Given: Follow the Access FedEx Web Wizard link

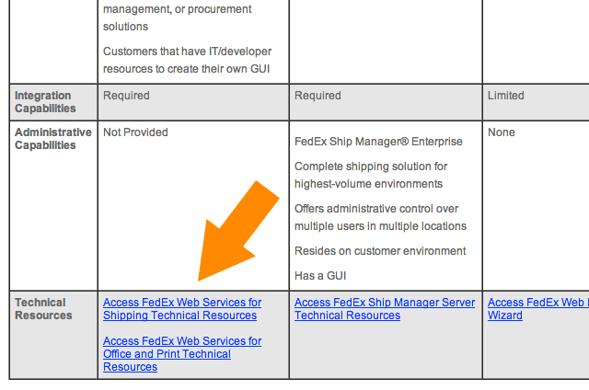Looking at the screenshot, I should tap(537, 309).
